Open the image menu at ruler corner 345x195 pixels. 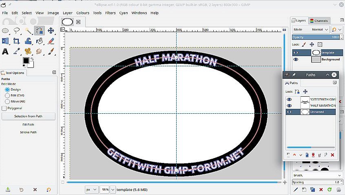62,29
